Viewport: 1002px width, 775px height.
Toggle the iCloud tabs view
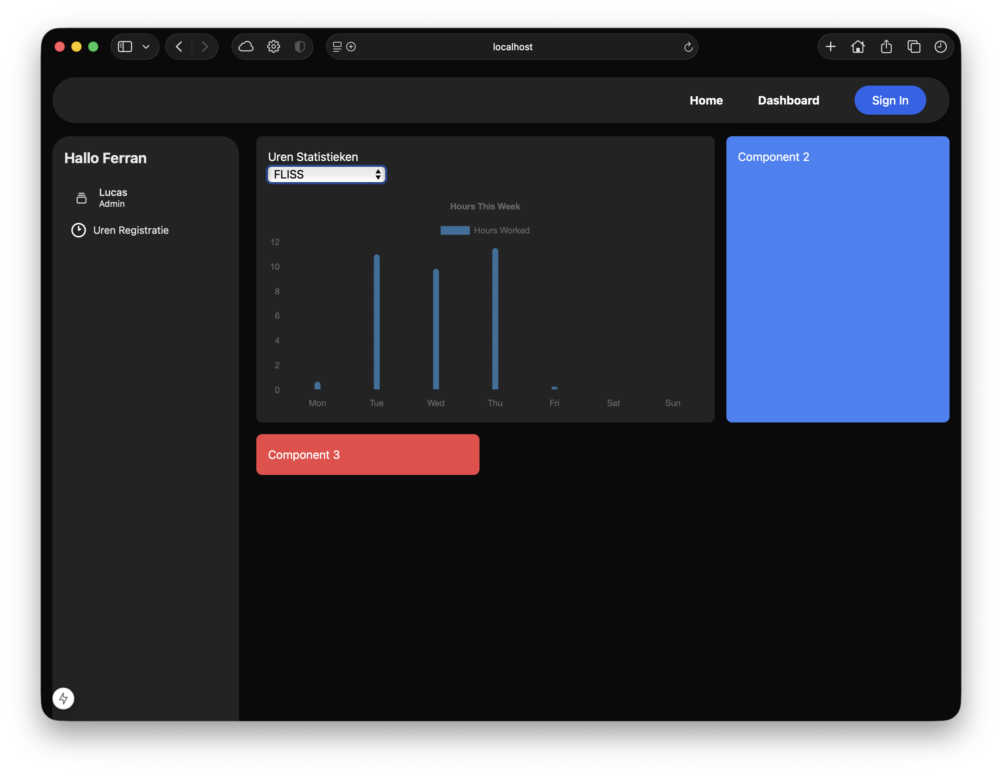point(246,46)
